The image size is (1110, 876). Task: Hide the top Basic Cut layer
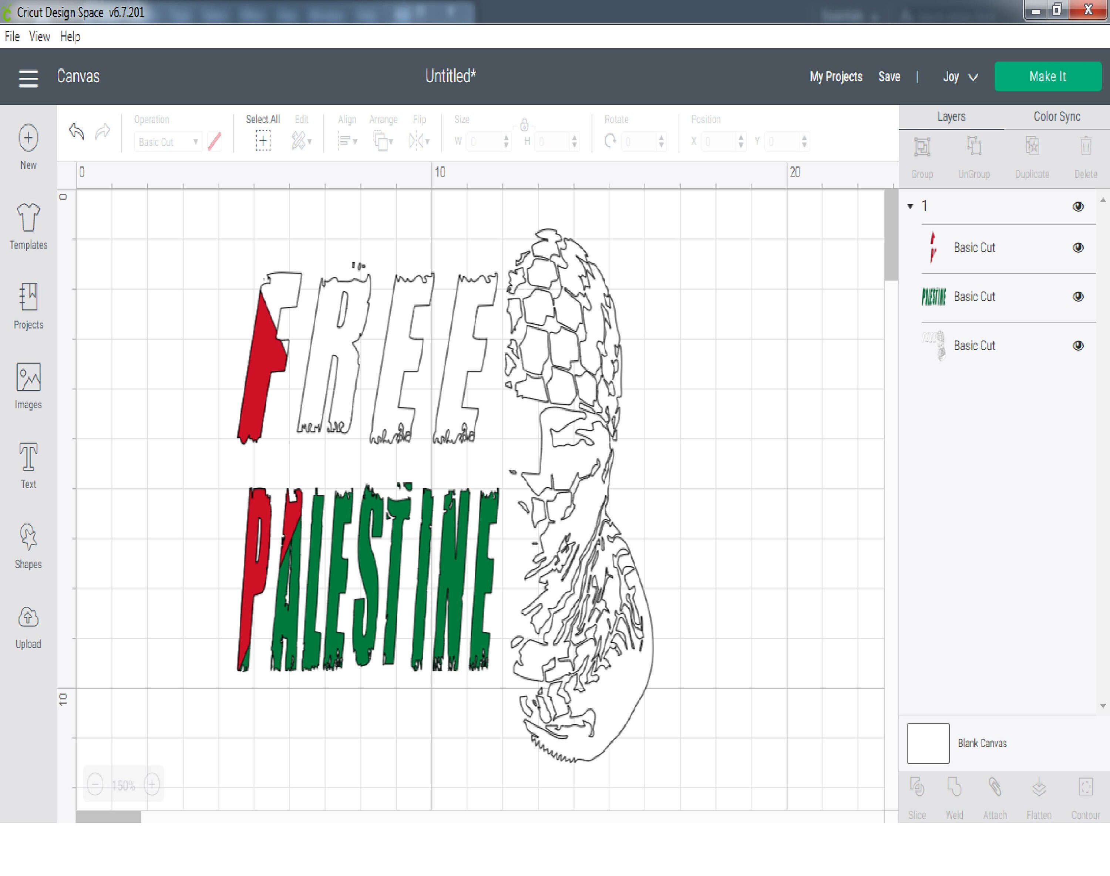[1078, 247]
